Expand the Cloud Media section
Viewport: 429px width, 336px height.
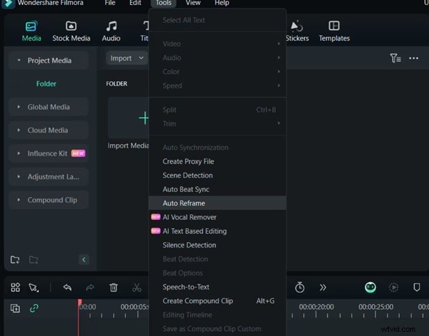pos(47,130)
